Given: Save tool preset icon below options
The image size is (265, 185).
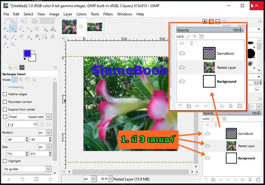Looking at the screenshot, I should [x=9, y=179].
